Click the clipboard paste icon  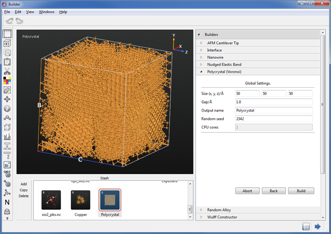pos(7,62)
